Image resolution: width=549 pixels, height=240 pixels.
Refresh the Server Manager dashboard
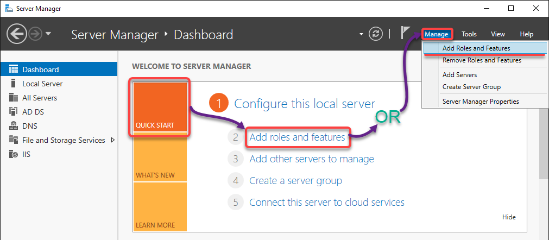point(375,34)
